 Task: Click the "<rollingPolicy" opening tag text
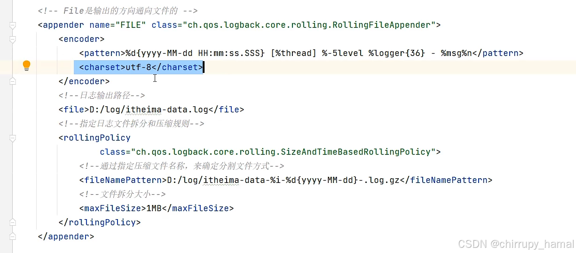pyautogui.click(x=95, y=138)
